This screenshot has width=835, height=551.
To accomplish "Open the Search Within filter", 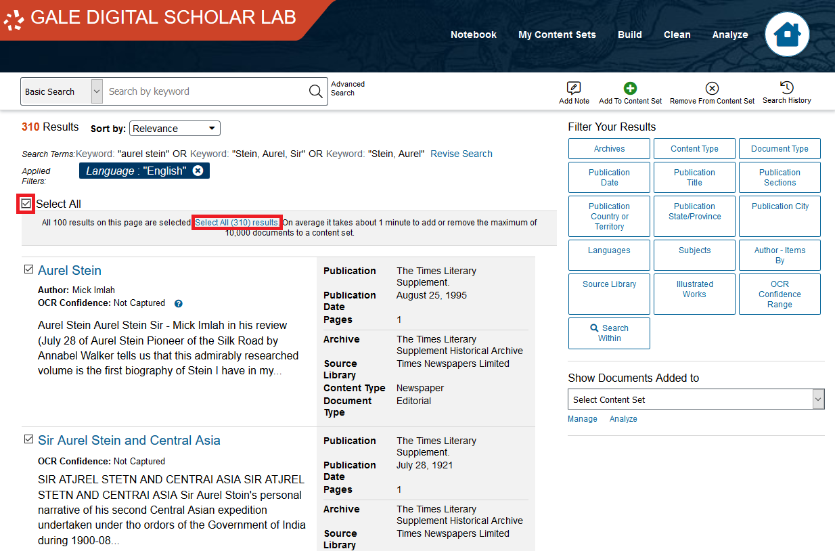I will pos(608,333).
